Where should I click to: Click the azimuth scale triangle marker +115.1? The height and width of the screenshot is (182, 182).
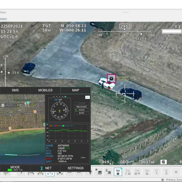(x=141, y=34)
